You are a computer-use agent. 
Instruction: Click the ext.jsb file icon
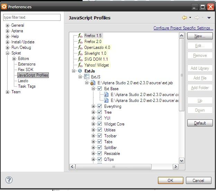pos(93,83)
